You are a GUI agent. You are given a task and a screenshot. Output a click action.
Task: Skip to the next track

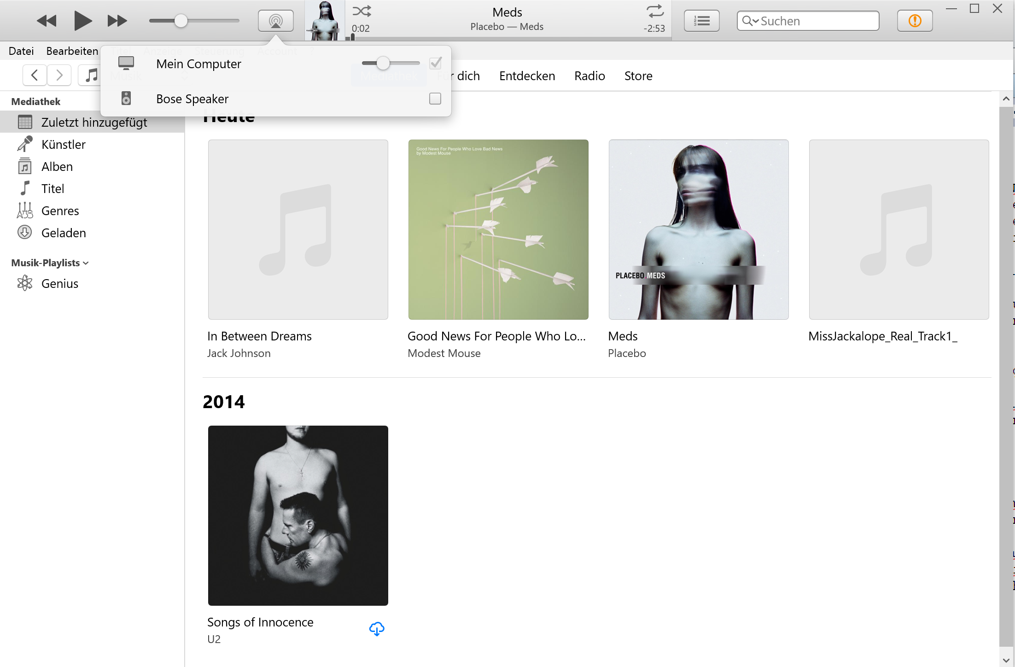[117, 21]
